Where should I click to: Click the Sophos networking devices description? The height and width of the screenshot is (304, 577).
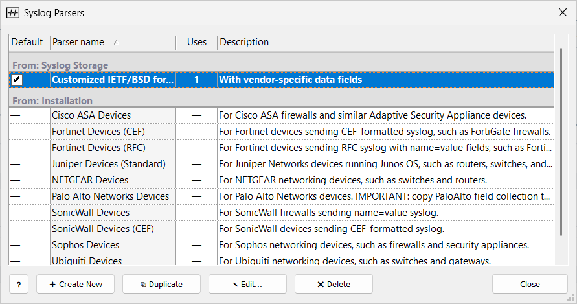tap(374, 245)
